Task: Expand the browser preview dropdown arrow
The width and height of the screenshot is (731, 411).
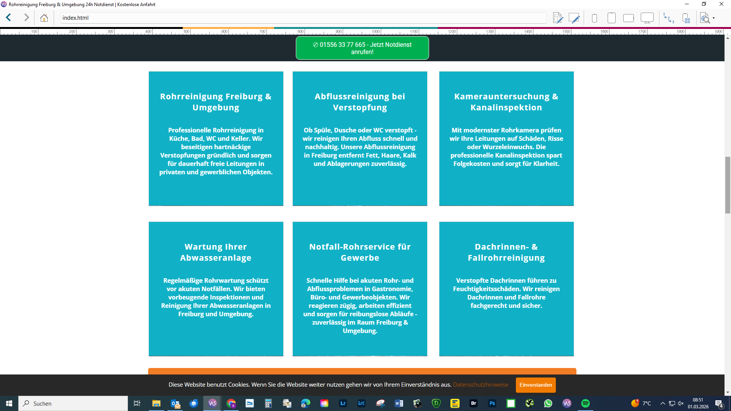Action: tap(714, 18)
